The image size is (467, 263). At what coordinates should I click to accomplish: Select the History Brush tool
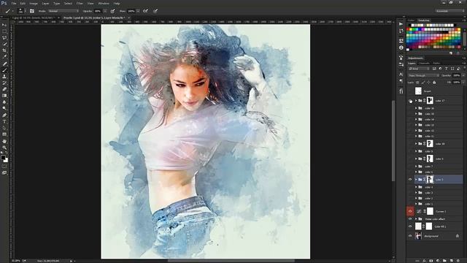4,83
